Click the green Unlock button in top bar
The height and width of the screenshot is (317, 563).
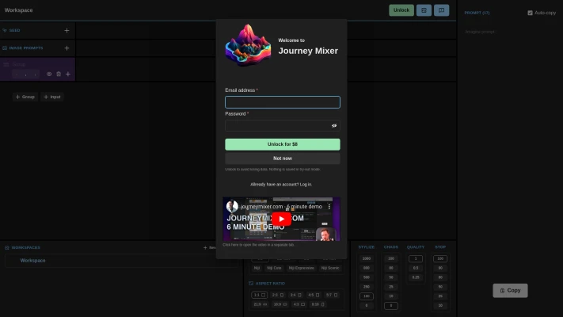point(401,10)
